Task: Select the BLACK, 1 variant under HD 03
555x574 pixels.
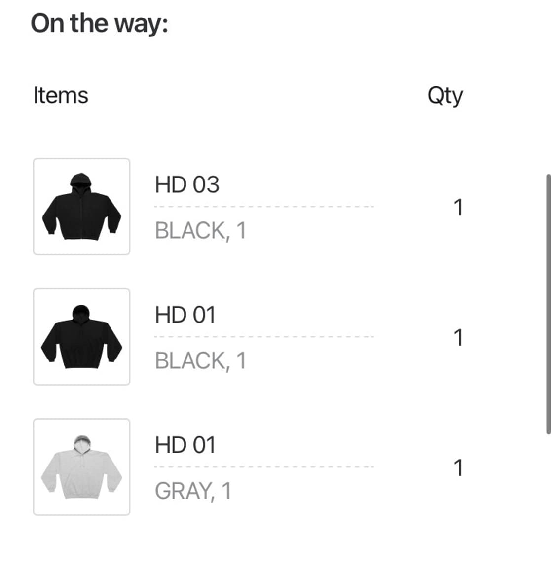Action: coord(200,231)
